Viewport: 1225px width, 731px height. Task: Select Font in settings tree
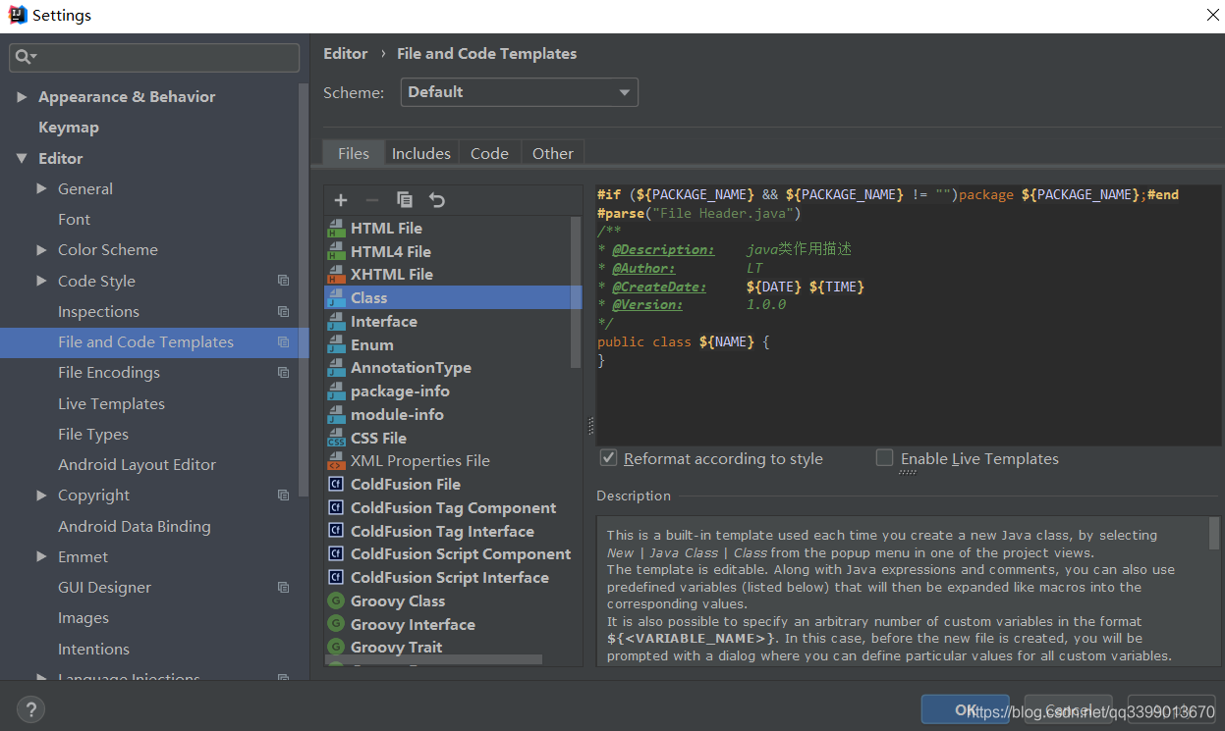point(74,220)
